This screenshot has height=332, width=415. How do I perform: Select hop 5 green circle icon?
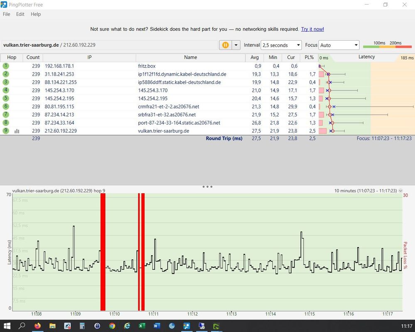[6, 98]
